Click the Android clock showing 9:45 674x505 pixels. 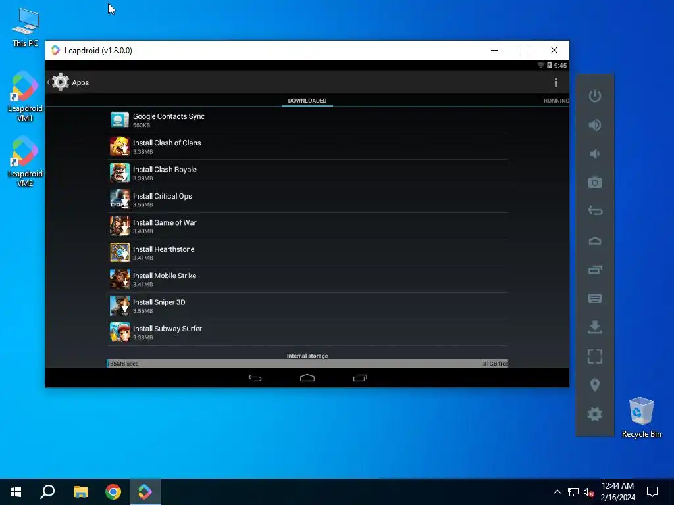560,66
